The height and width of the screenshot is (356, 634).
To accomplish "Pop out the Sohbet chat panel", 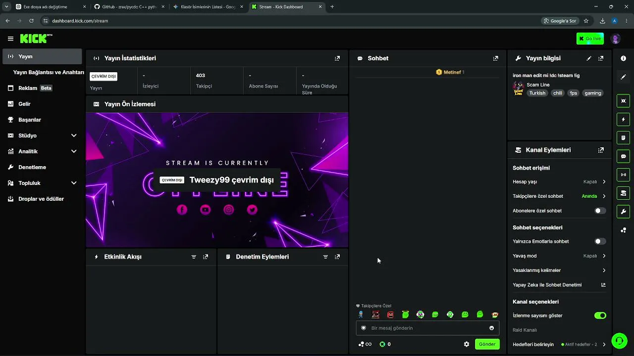I will (x=495, y=58).
